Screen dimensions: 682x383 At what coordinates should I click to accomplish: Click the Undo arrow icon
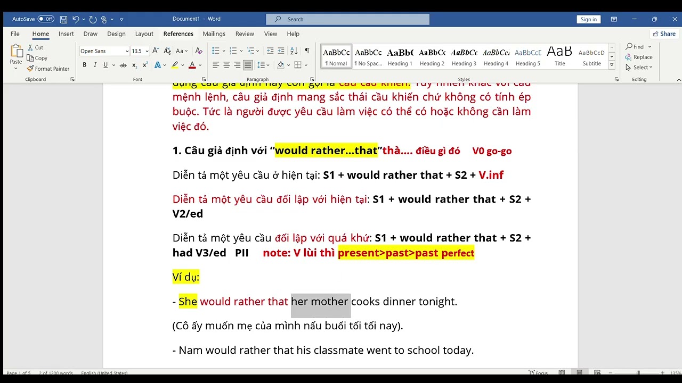point(76,19)
